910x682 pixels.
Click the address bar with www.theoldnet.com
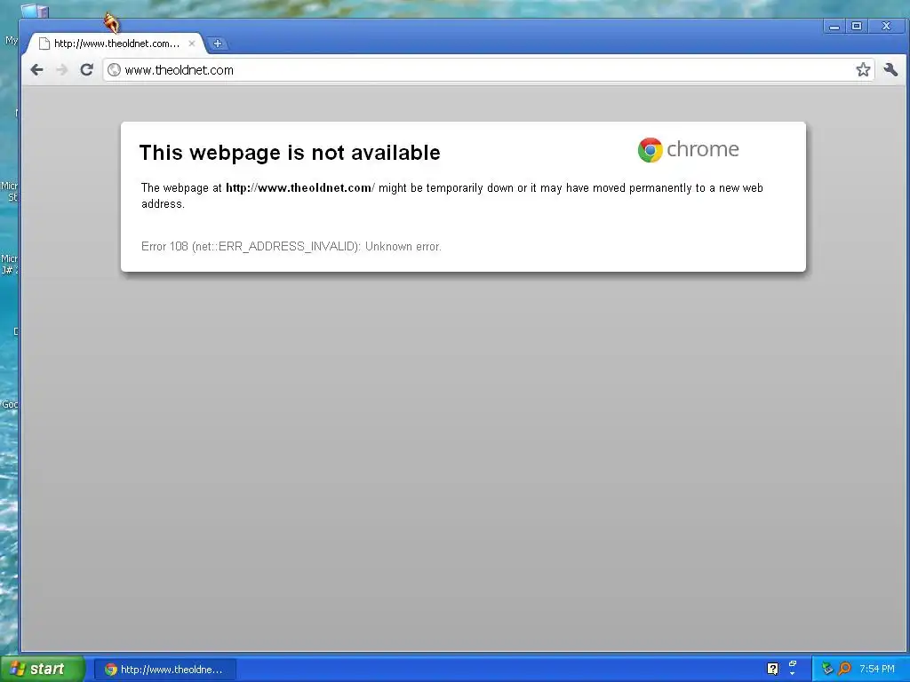tap(488, 70)
